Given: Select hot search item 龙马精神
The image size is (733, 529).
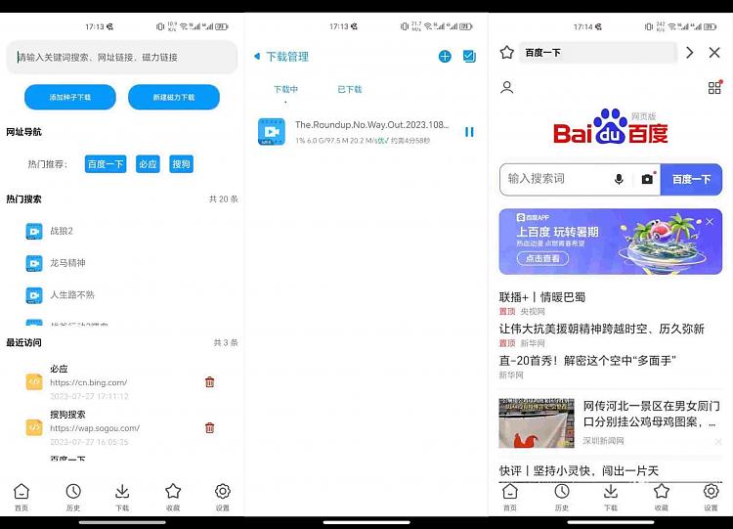Looking at the screenshot, I should click(x=67, y=263).
